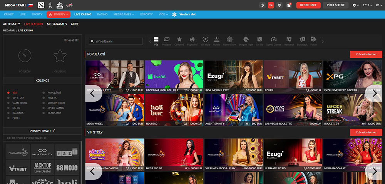This screenshot has height=184, width=385.
Task: Select the Populární collection radio option
Action: point(44,93)
